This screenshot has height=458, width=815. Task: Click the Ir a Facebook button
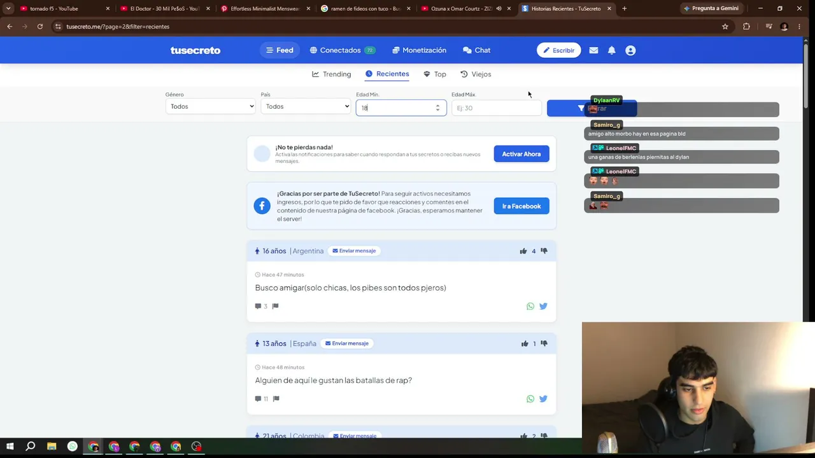point(521,206)
